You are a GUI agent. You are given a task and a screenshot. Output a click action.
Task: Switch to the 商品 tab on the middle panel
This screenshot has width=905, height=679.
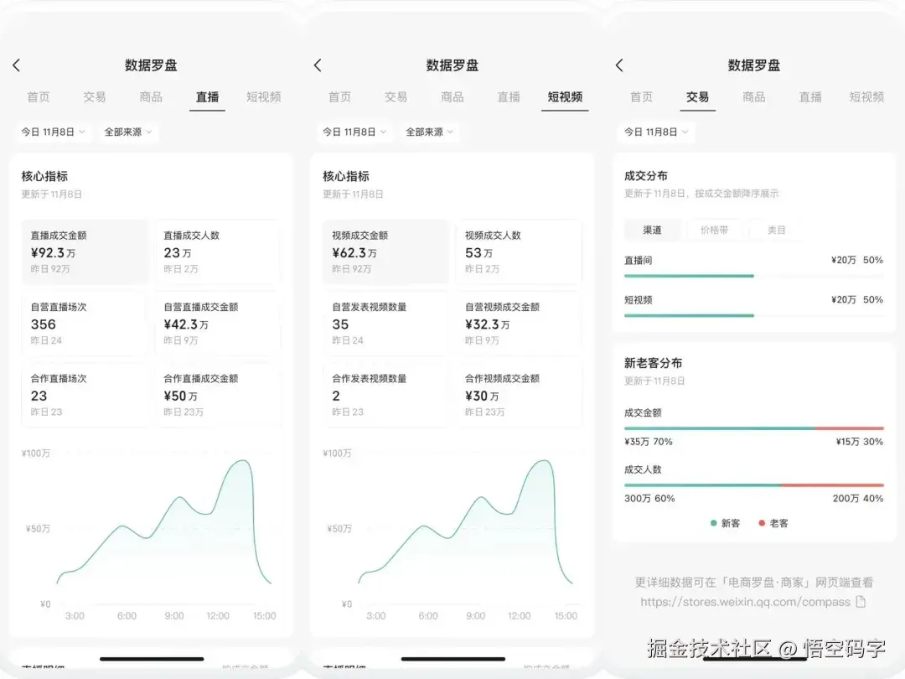point(452,96)
